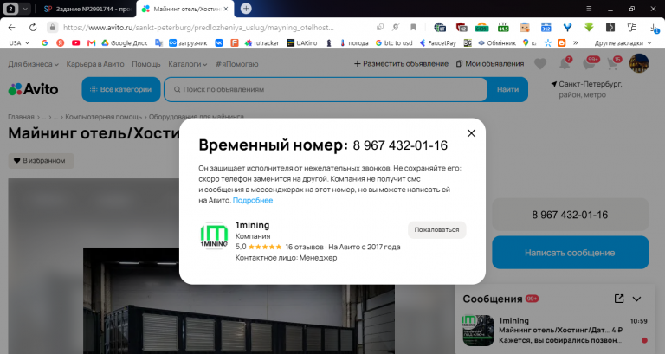Open the downloads icon in toolbar

pyautogui.click(x=654, y=28)
